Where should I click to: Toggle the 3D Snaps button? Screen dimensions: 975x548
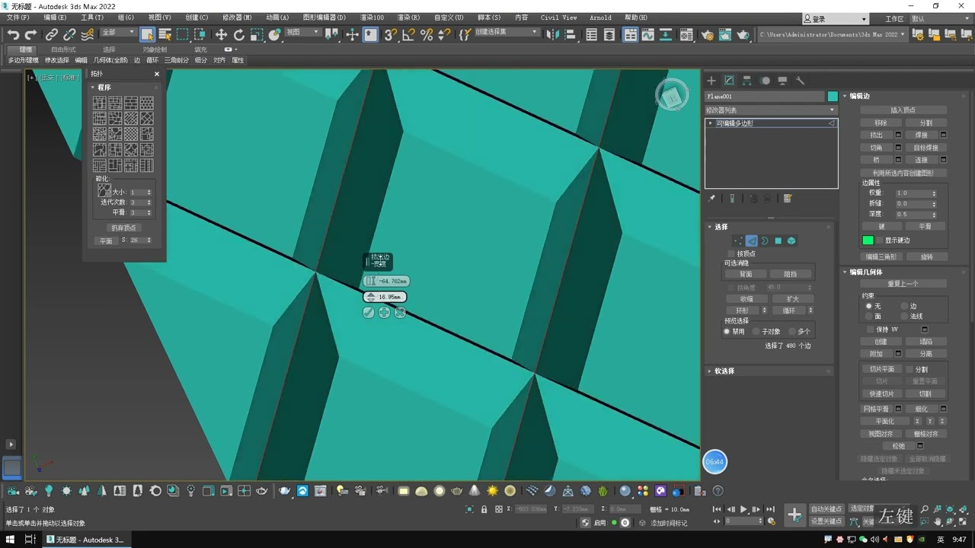point(391,34)
